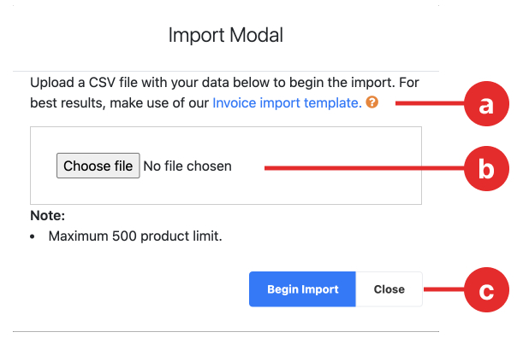This screenshot has height=338, width=529.
Task: Click the bold Note: heading
Action: point(48,216)
